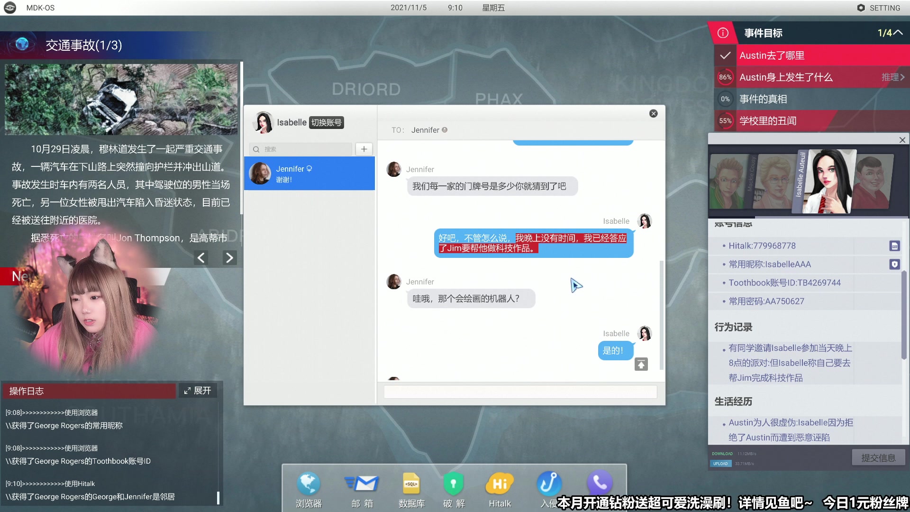Submit info with 提交信息 button
Viewport: 910px width, 512px height.
878,457
